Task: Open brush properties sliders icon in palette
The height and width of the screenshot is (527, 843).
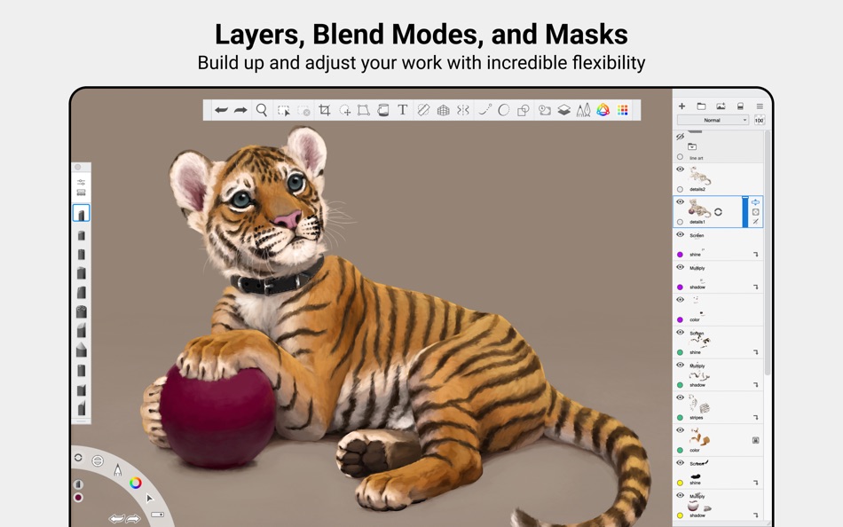Action: click(x=81, y=182)
